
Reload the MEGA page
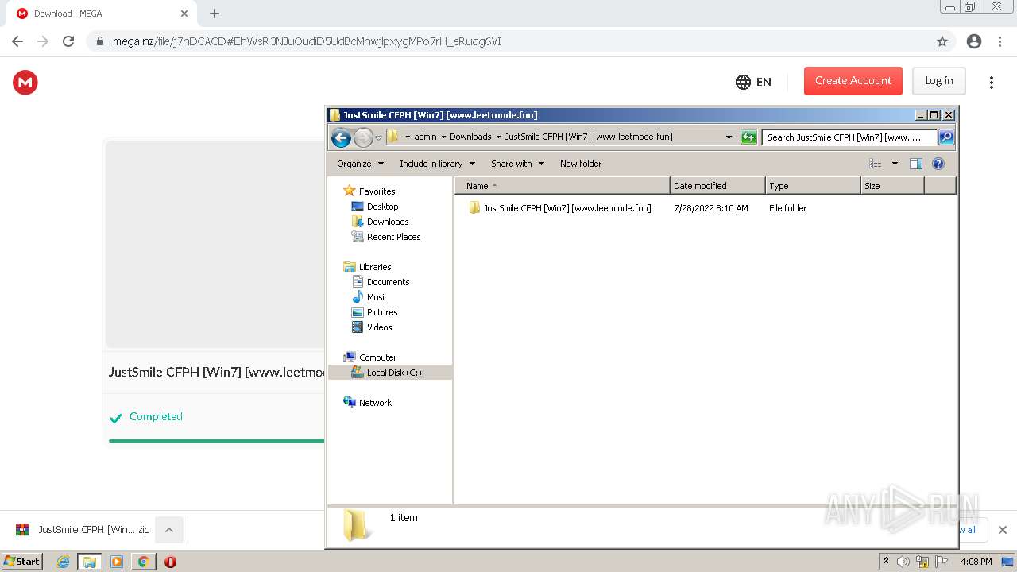(68, 41)
